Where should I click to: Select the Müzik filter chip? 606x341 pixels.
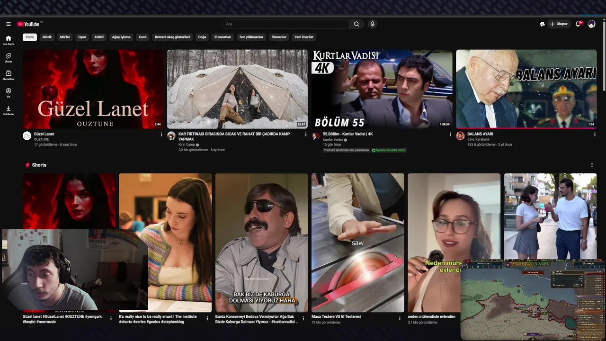pyautogui.click(x=47, y=37)
